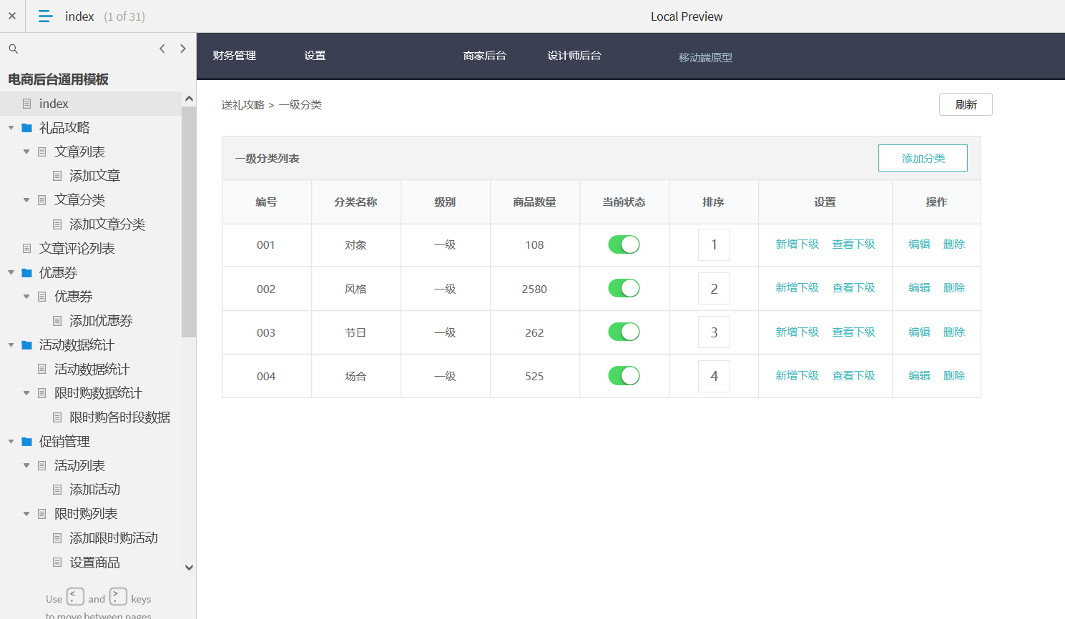Click the 优惠券 folder icon
1065x619 pixels.
pyautogui.click(x=27, y=273)
